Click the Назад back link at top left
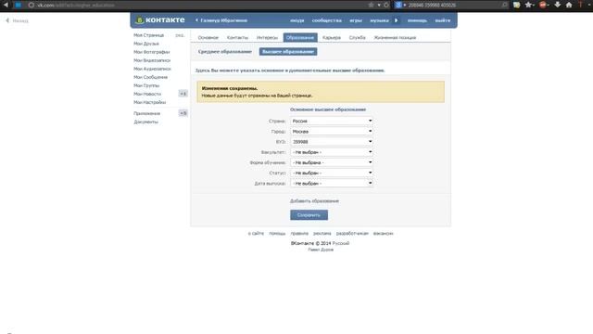The height and width of the screenshot is (334, 593). (x=17, y=20)
